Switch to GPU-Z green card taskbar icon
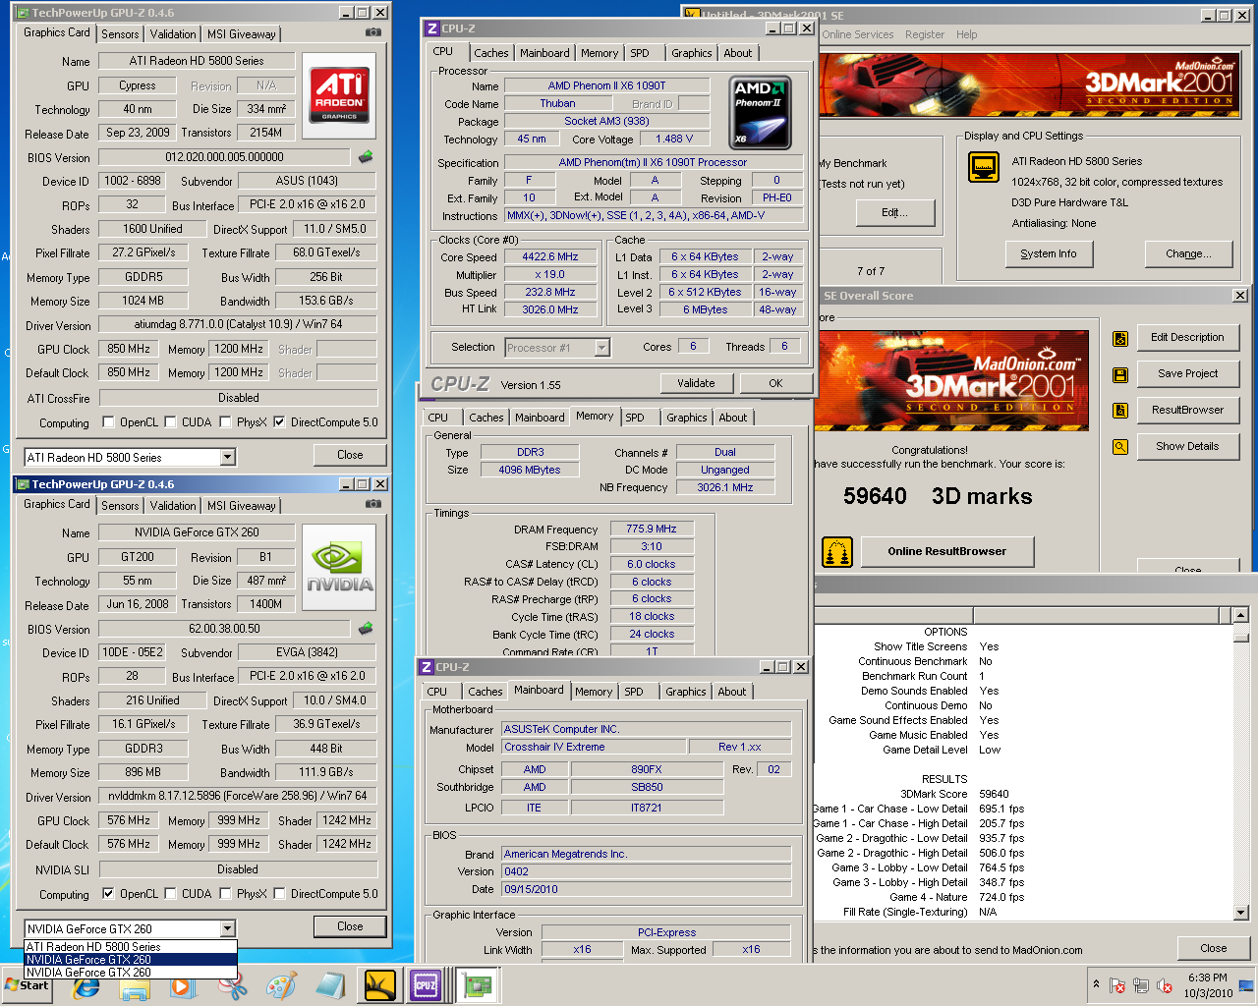The width and height of the screenshot is (1258, 1006). click(x=477, y=985)
